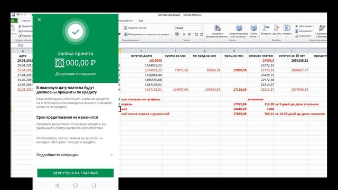Click the cell with 77875,56
The height and width of the screenshot is (190, 338).
175,70
